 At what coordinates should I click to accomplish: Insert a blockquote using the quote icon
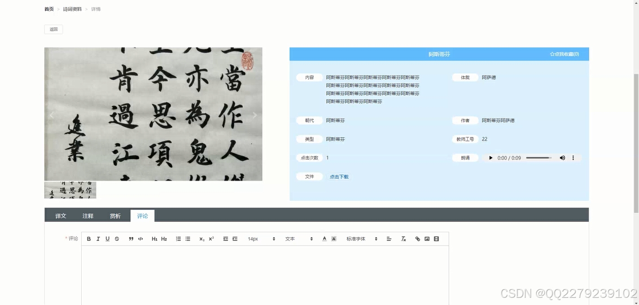(131, 239)
